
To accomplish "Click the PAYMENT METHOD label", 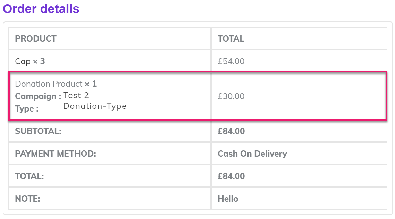I will click(x=56, y=154).
